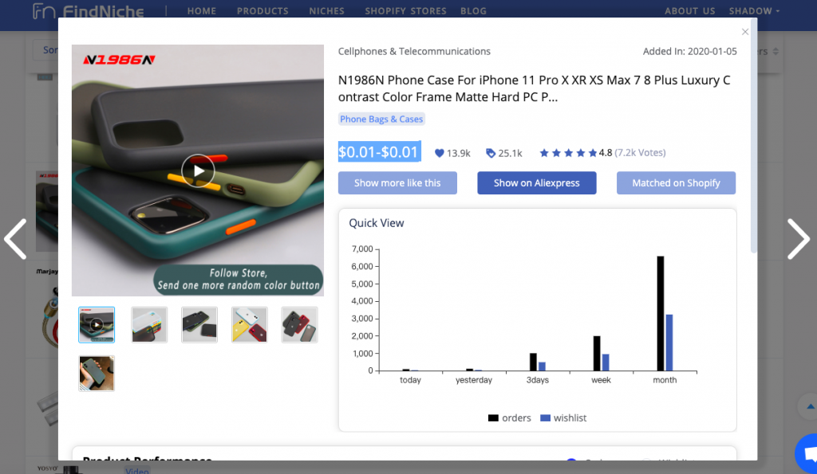817x474 pixels.
Task: Click the yesterday label on chart axis
Action: (x=474, y=380)
